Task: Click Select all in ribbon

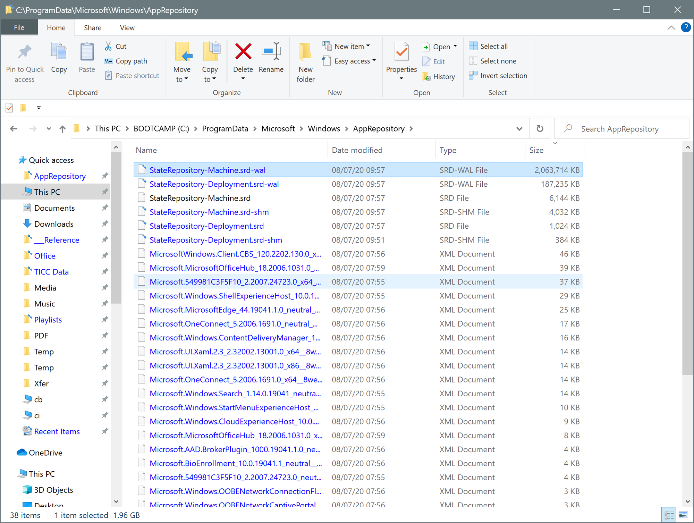Action: click(488, 46)
